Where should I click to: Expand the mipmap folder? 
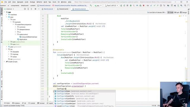point(9,54)
